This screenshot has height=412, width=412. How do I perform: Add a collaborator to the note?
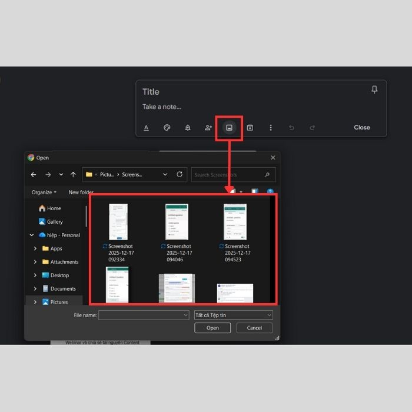coord(208,128)
